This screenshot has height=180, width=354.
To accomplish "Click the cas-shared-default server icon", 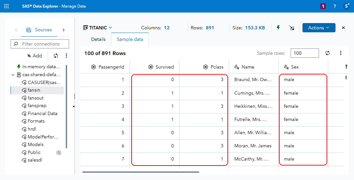I will tap(19, 75).
